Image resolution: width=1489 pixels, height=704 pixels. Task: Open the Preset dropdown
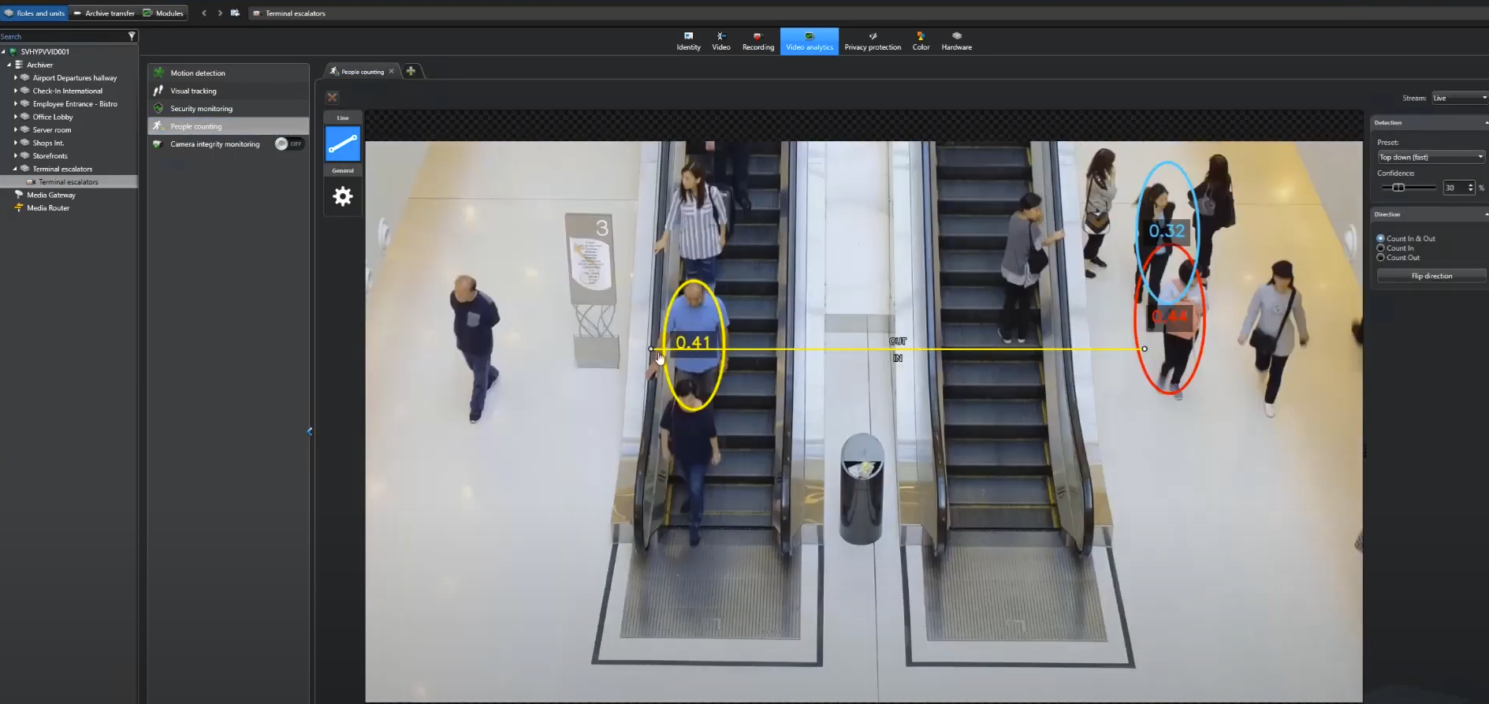[1430, 157]
